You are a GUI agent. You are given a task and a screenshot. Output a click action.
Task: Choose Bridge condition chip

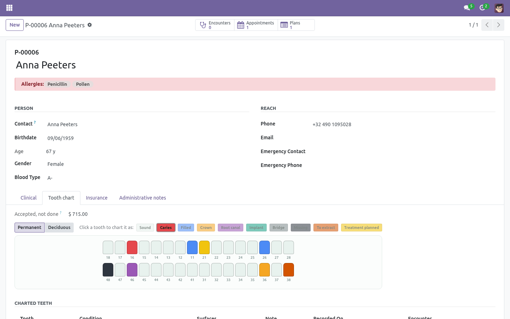click(279, 228)
